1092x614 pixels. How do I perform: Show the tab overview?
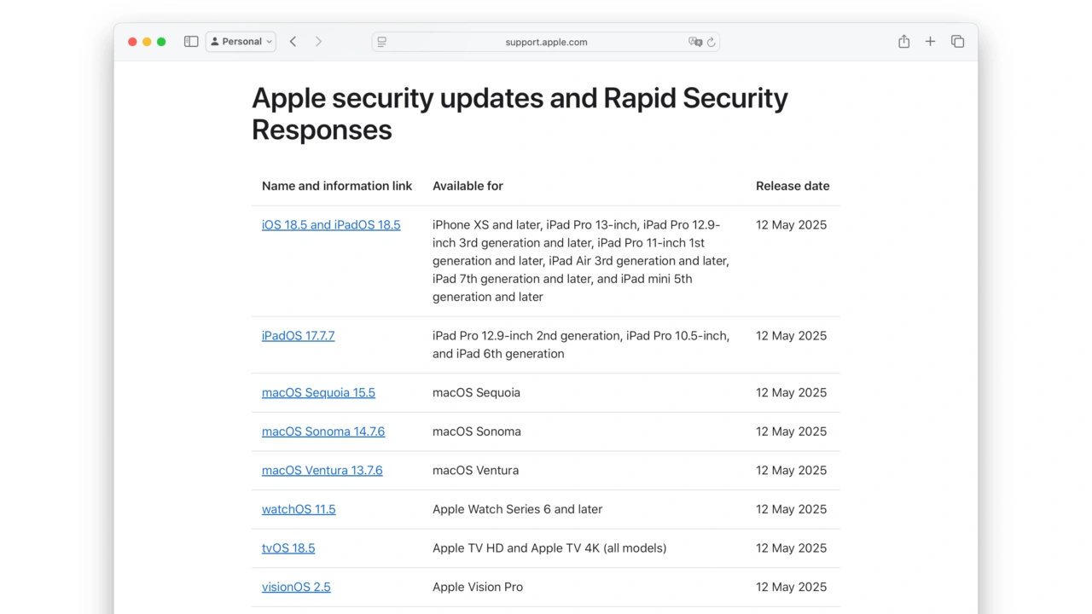(x=957, y=42)
